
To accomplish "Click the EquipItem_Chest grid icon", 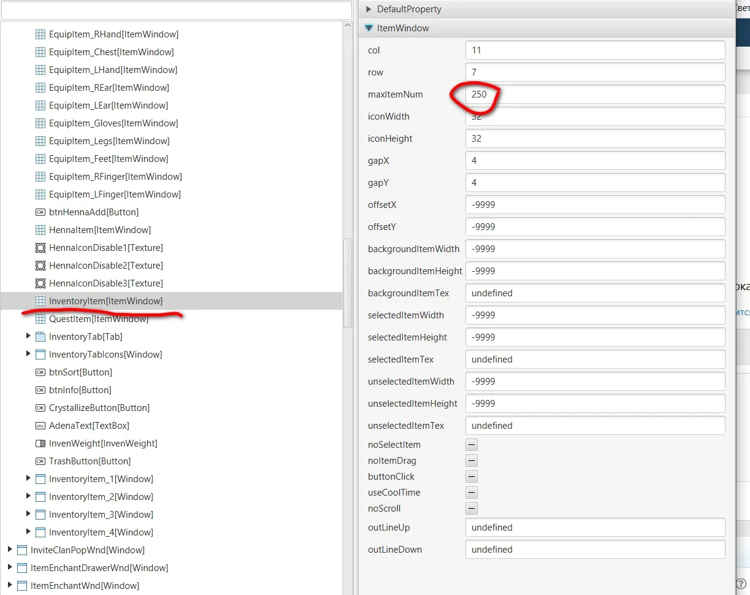I will coord(40,52).
